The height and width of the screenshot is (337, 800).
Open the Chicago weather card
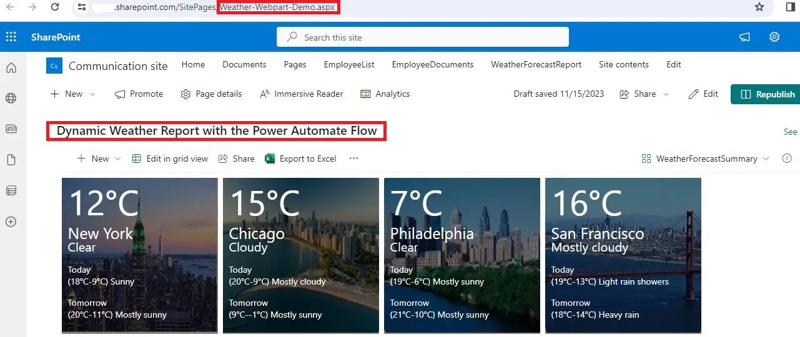click(301, 255)
